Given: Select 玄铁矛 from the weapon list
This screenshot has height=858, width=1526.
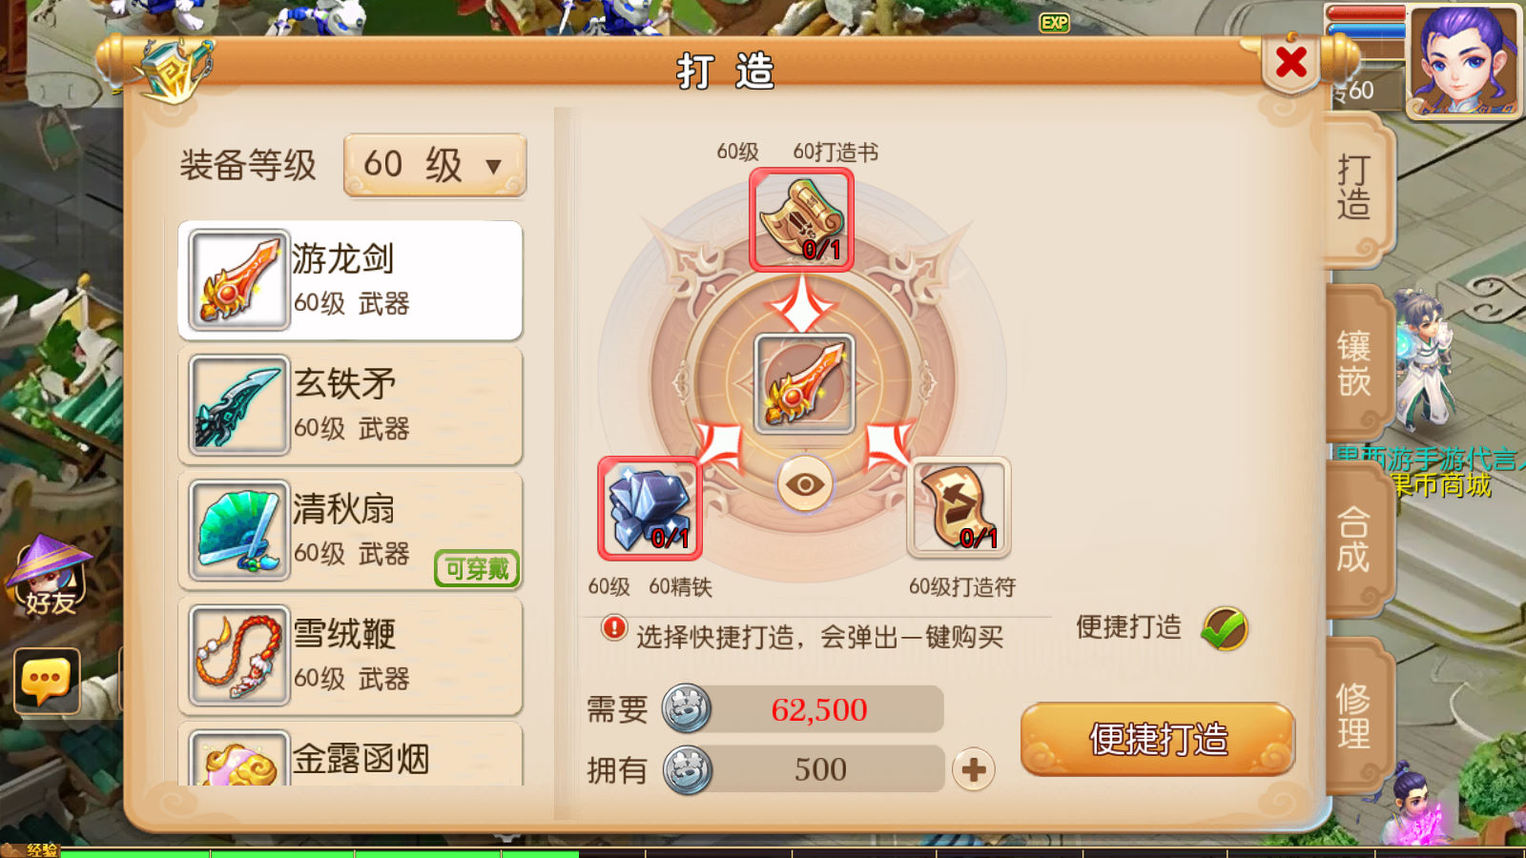Looking at the screenshot, I should tap(350, 405).
